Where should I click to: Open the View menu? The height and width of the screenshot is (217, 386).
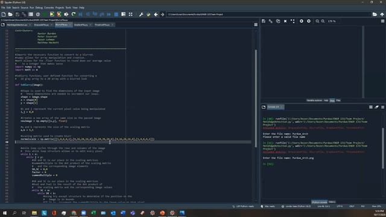coord(75,8)
